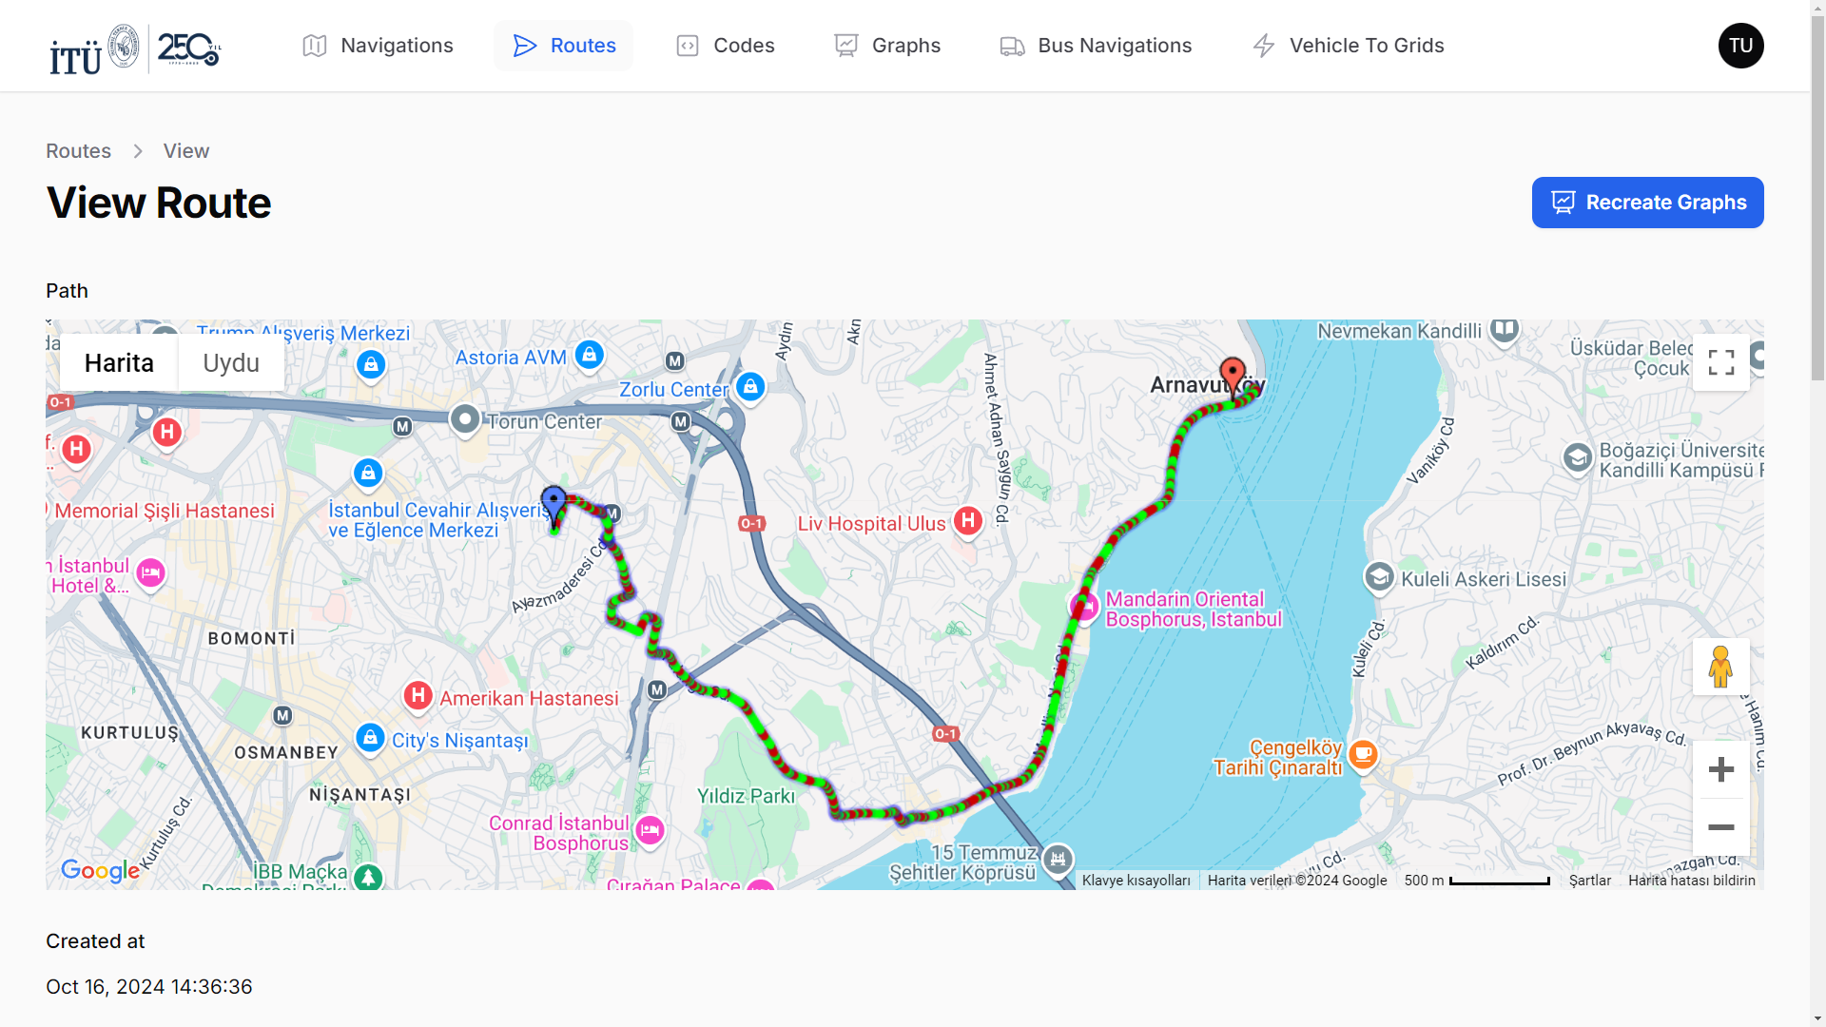Click Astoria AVM shopping icon
The width and height of the screenshot is (1826, 1027).
[590, 355]
